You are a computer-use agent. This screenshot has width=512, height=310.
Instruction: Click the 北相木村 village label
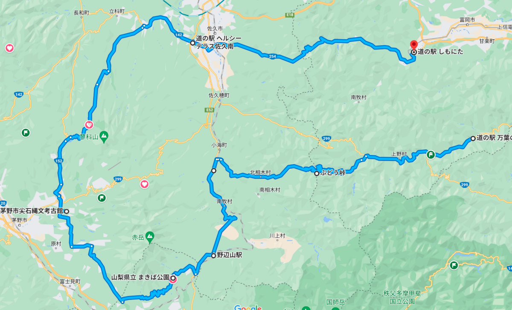[260, 173]
